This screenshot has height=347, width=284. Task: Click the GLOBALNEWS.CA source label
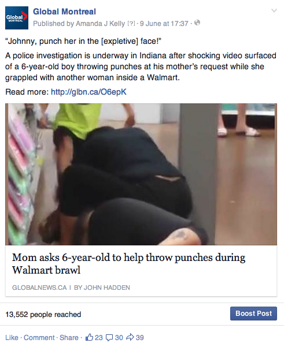pos(39,288)
